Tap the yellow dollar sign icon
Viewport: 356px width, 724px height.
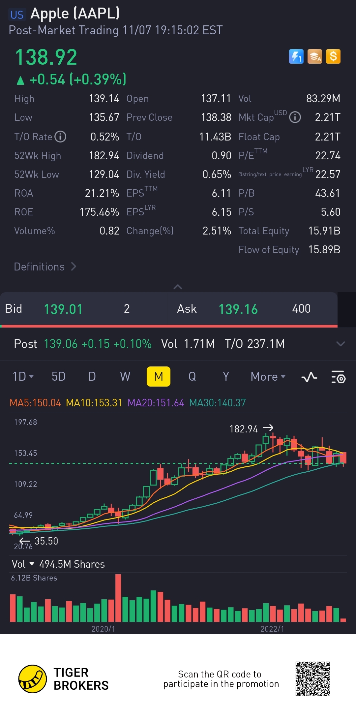coord(333,56)
